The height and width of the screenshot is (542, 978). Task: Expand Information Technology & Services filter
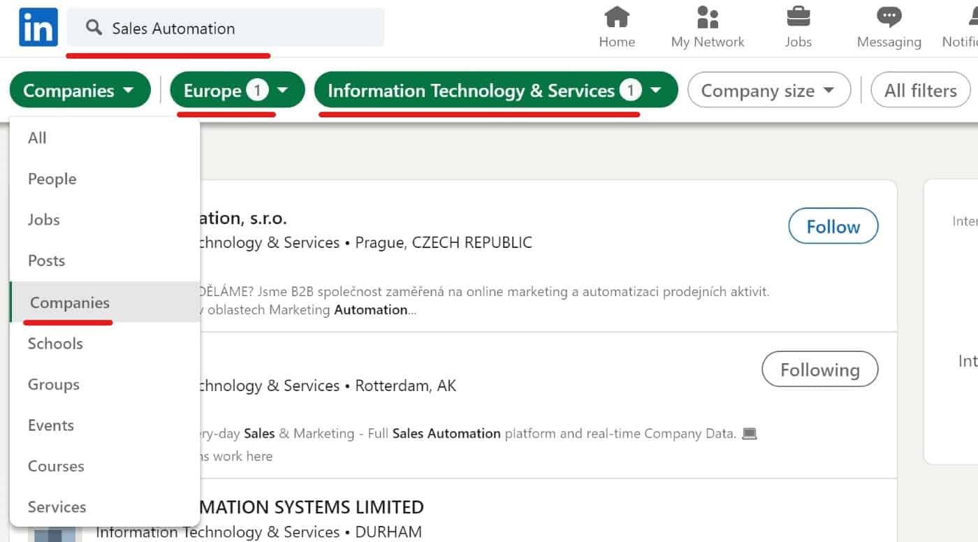click(x=495, y=90)
